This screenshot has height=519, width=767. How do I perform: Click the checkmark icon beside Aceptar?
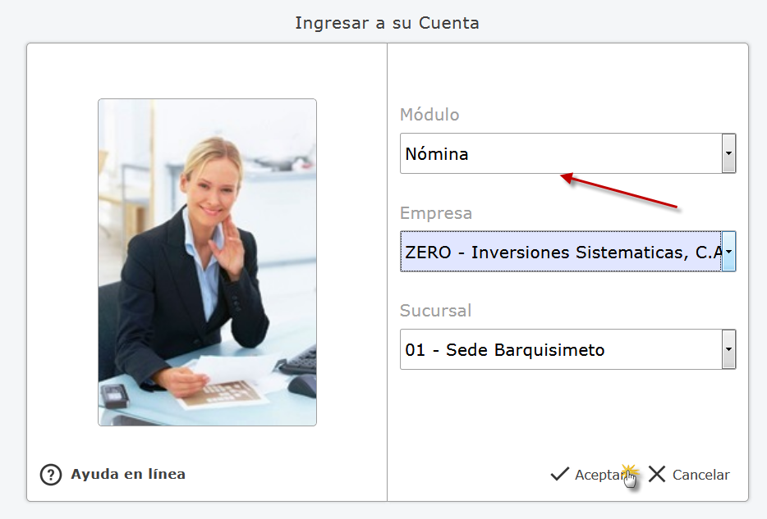(x=559, y=474)
